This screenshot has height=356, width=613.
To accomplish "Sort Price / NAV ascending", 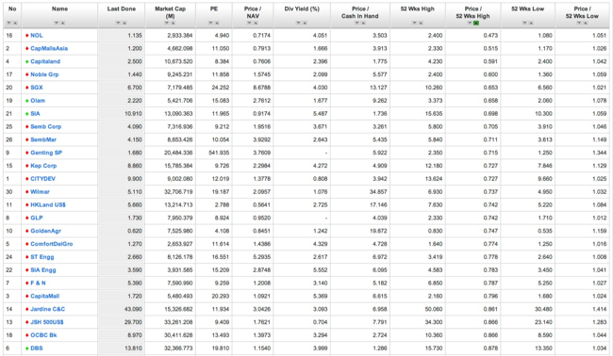I will point(256,24).
